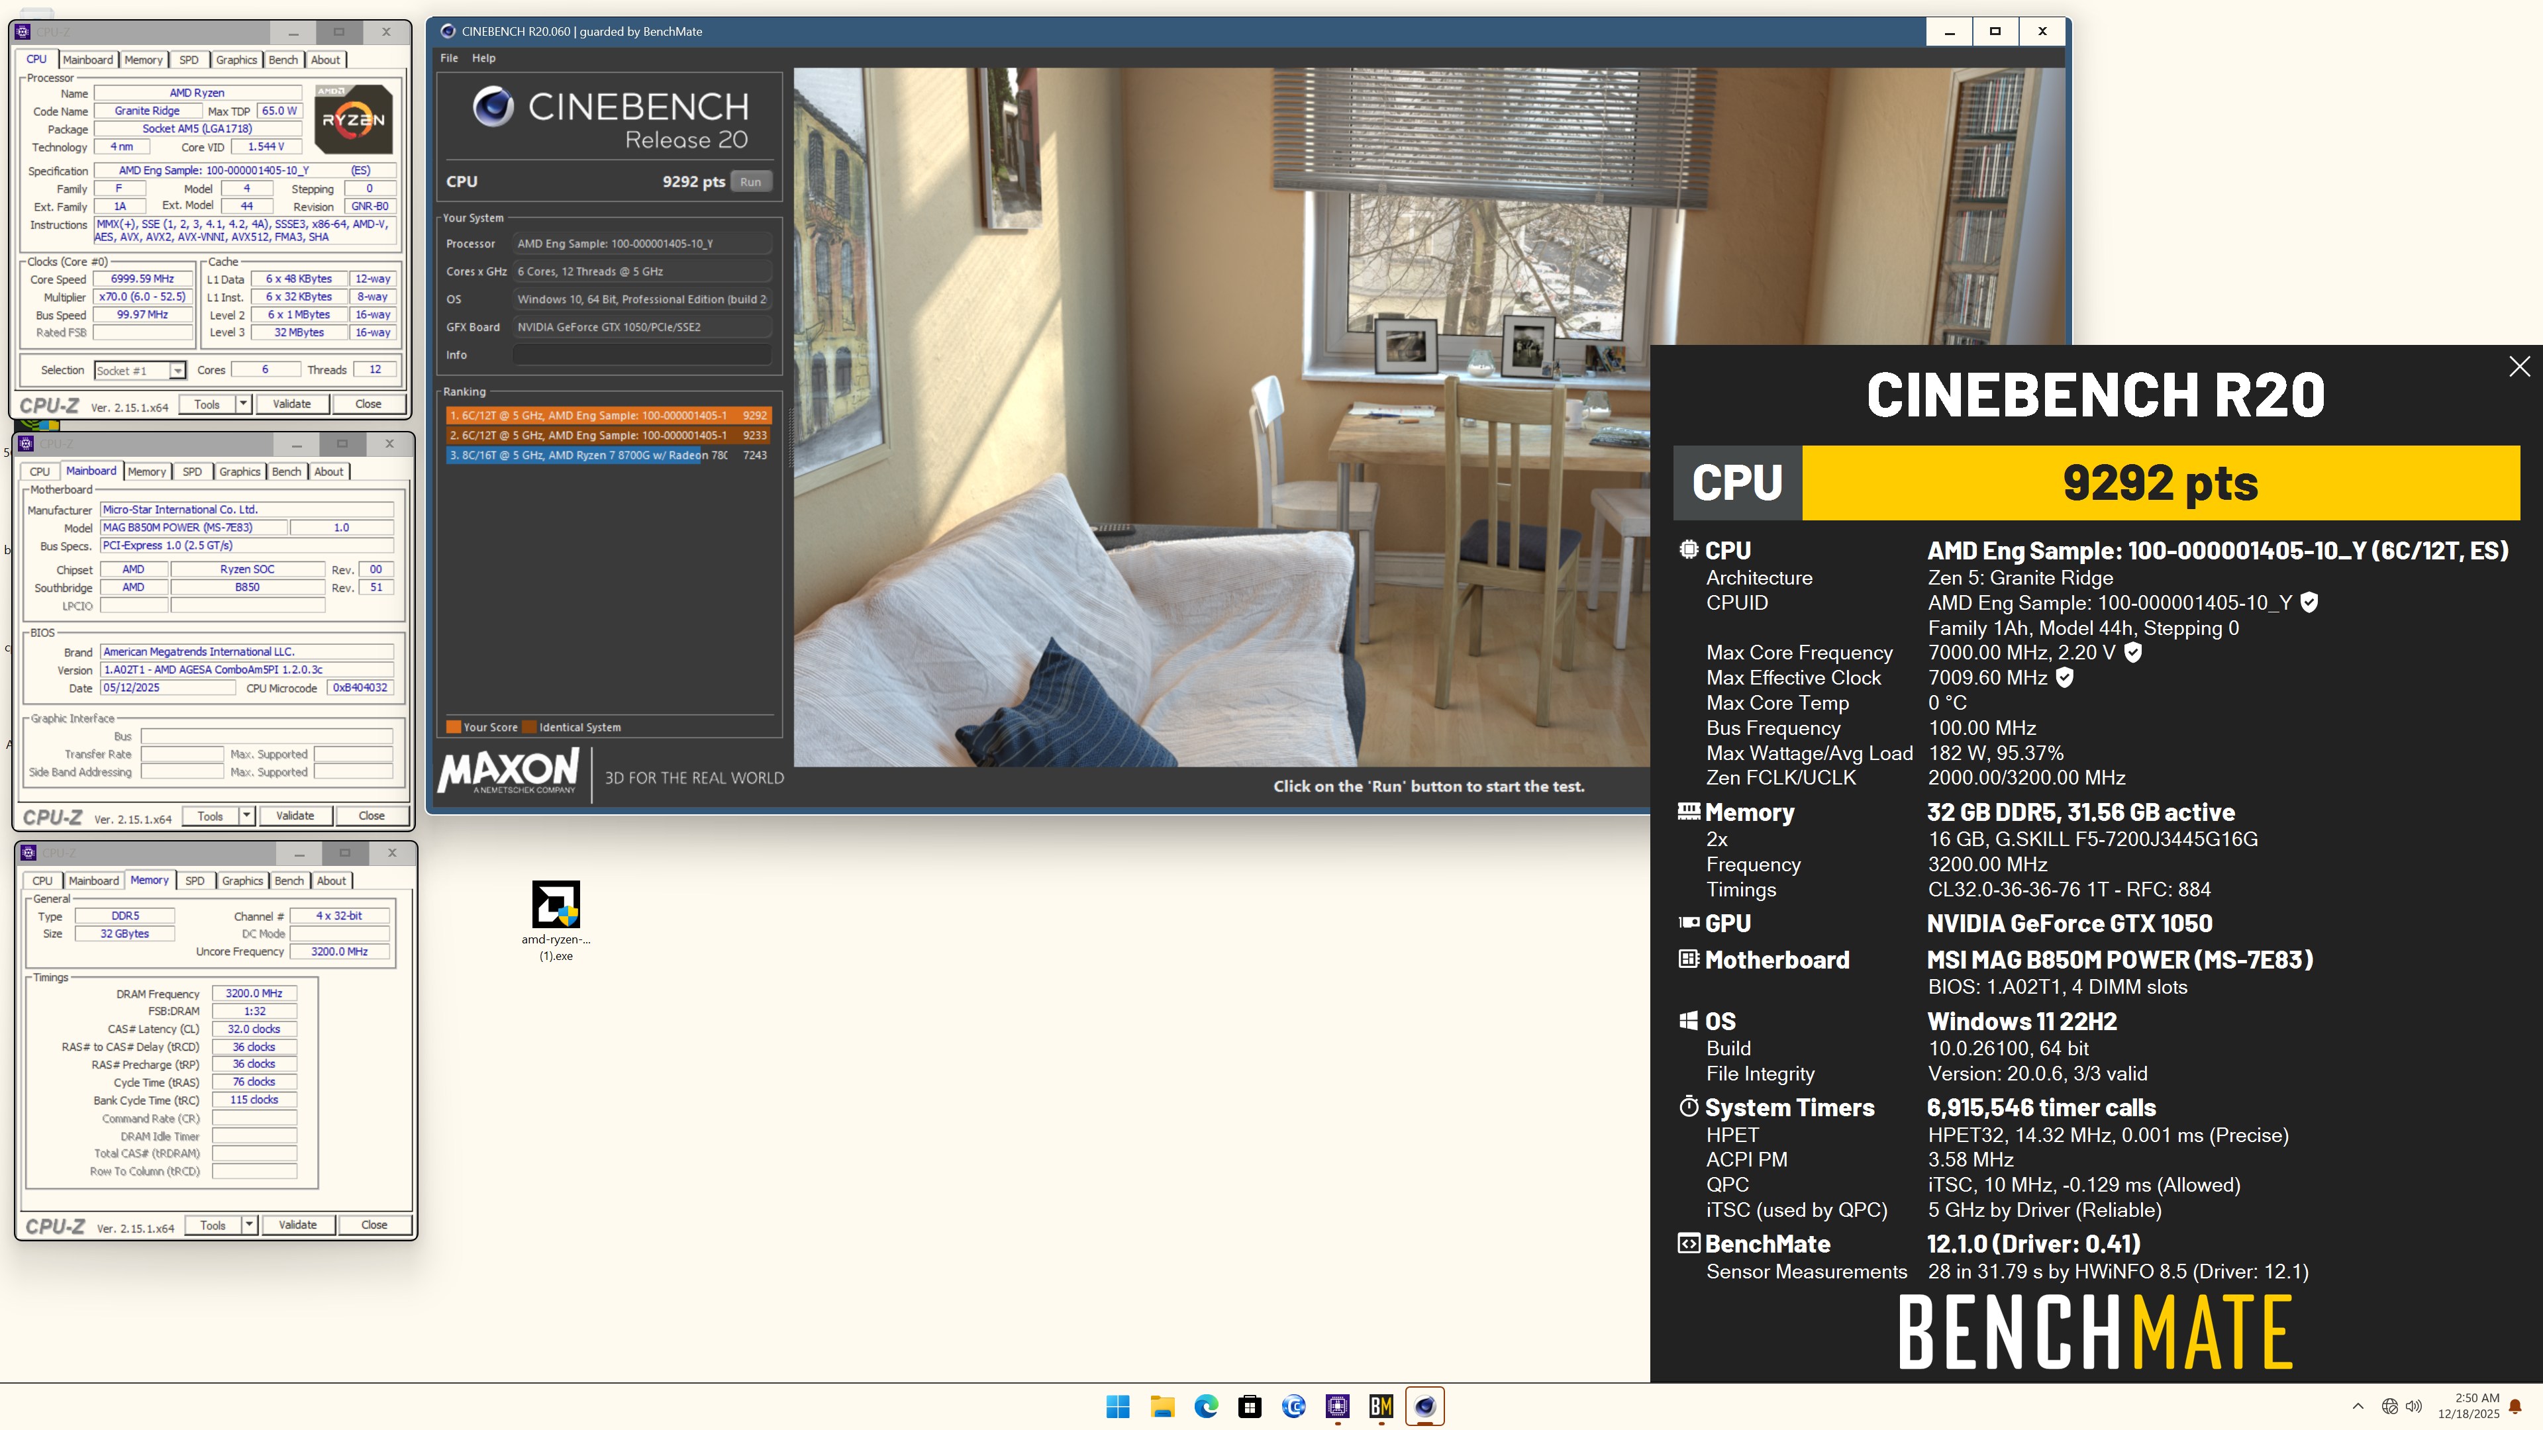
Task: Click MAXON logo in Cinebench
Action: 509,771
